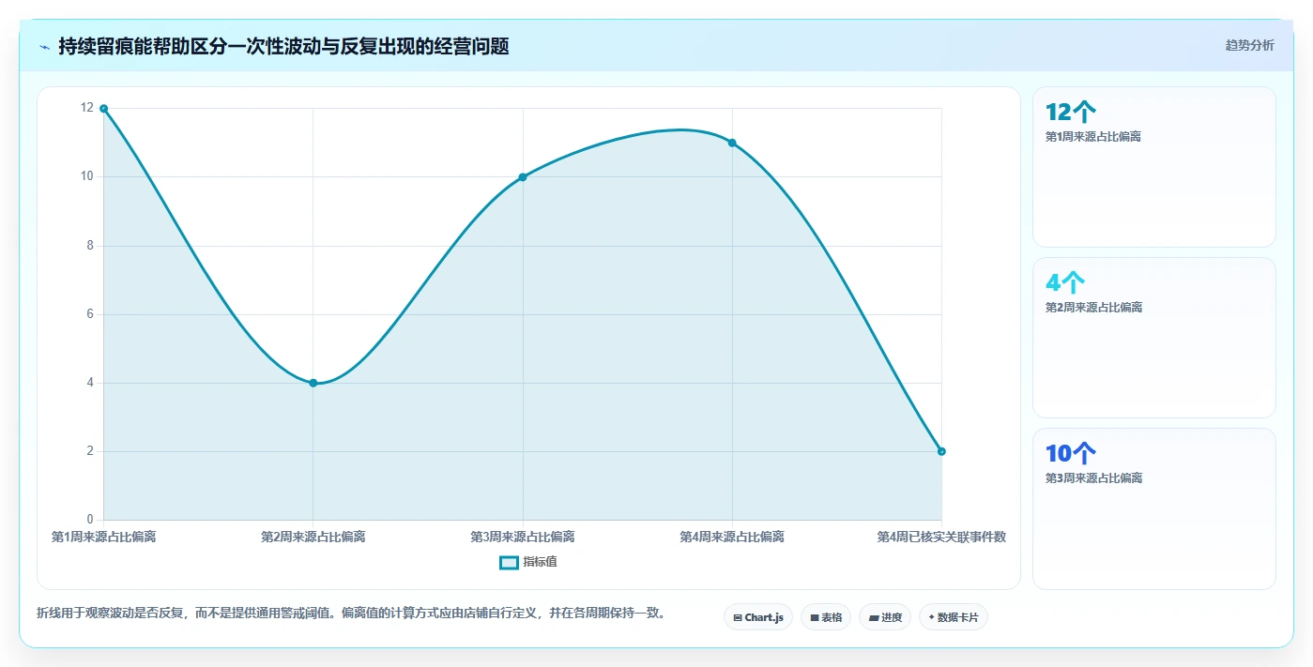Click data point for 第1周来源占比偏离 at 12

(x=103, y=108)
